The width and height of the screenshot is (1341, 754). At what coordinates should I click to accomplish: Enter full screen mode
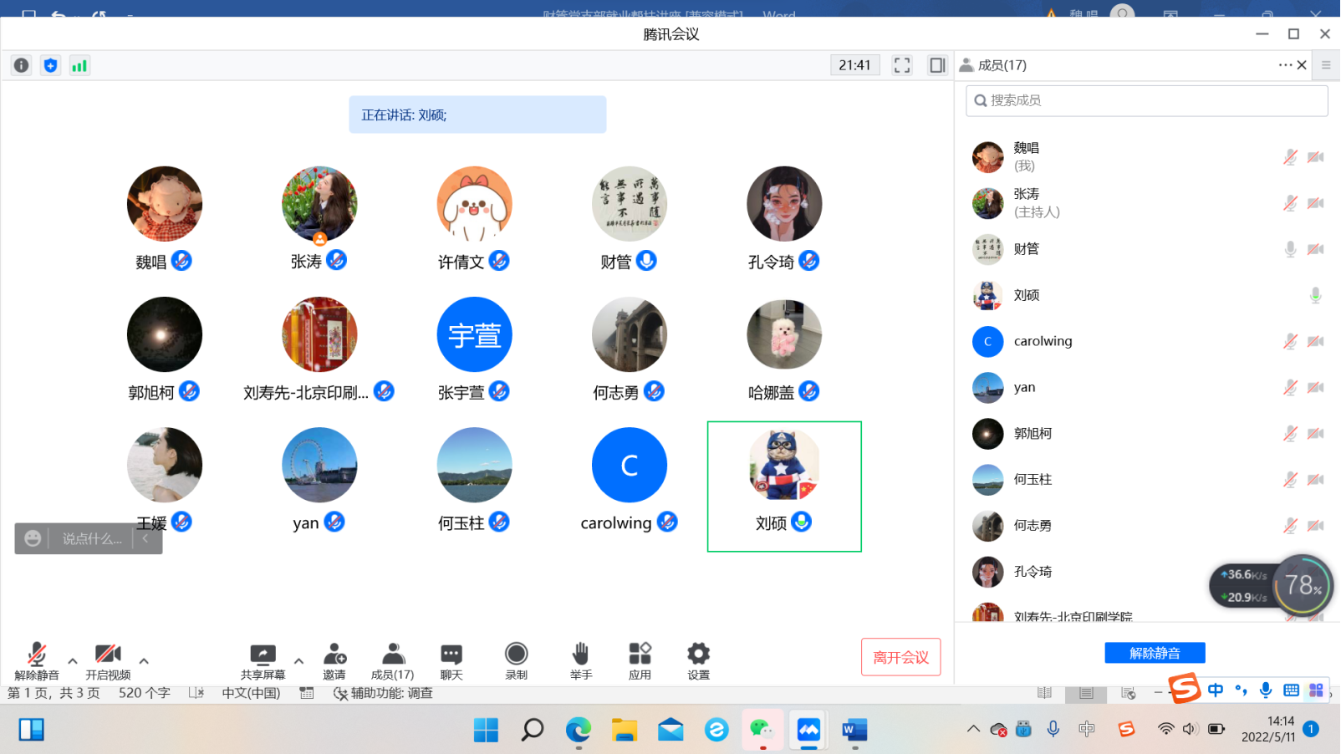coord(902,65)
